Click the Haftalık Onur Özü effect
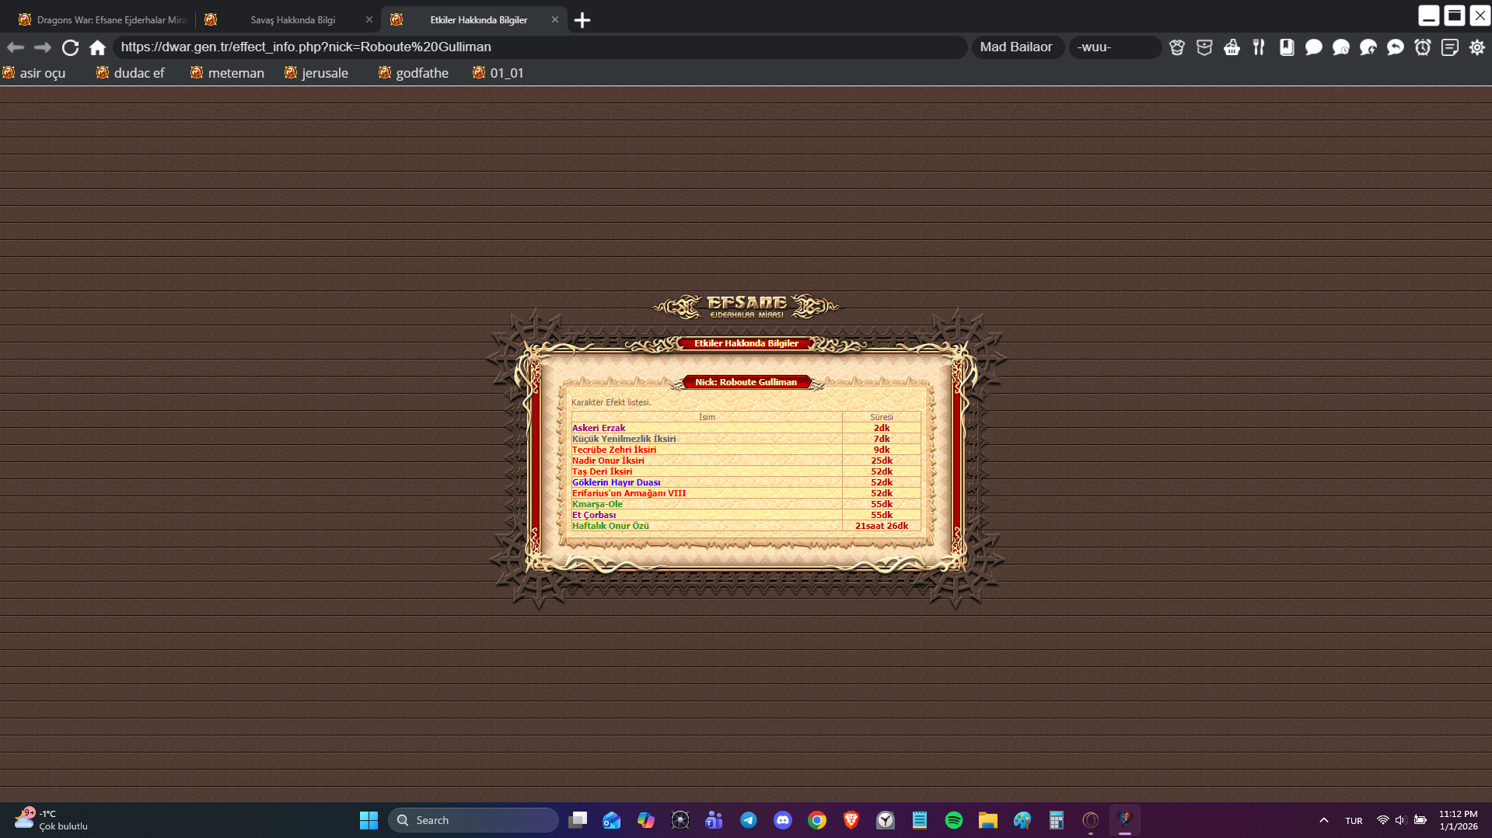 pos(610,526)
